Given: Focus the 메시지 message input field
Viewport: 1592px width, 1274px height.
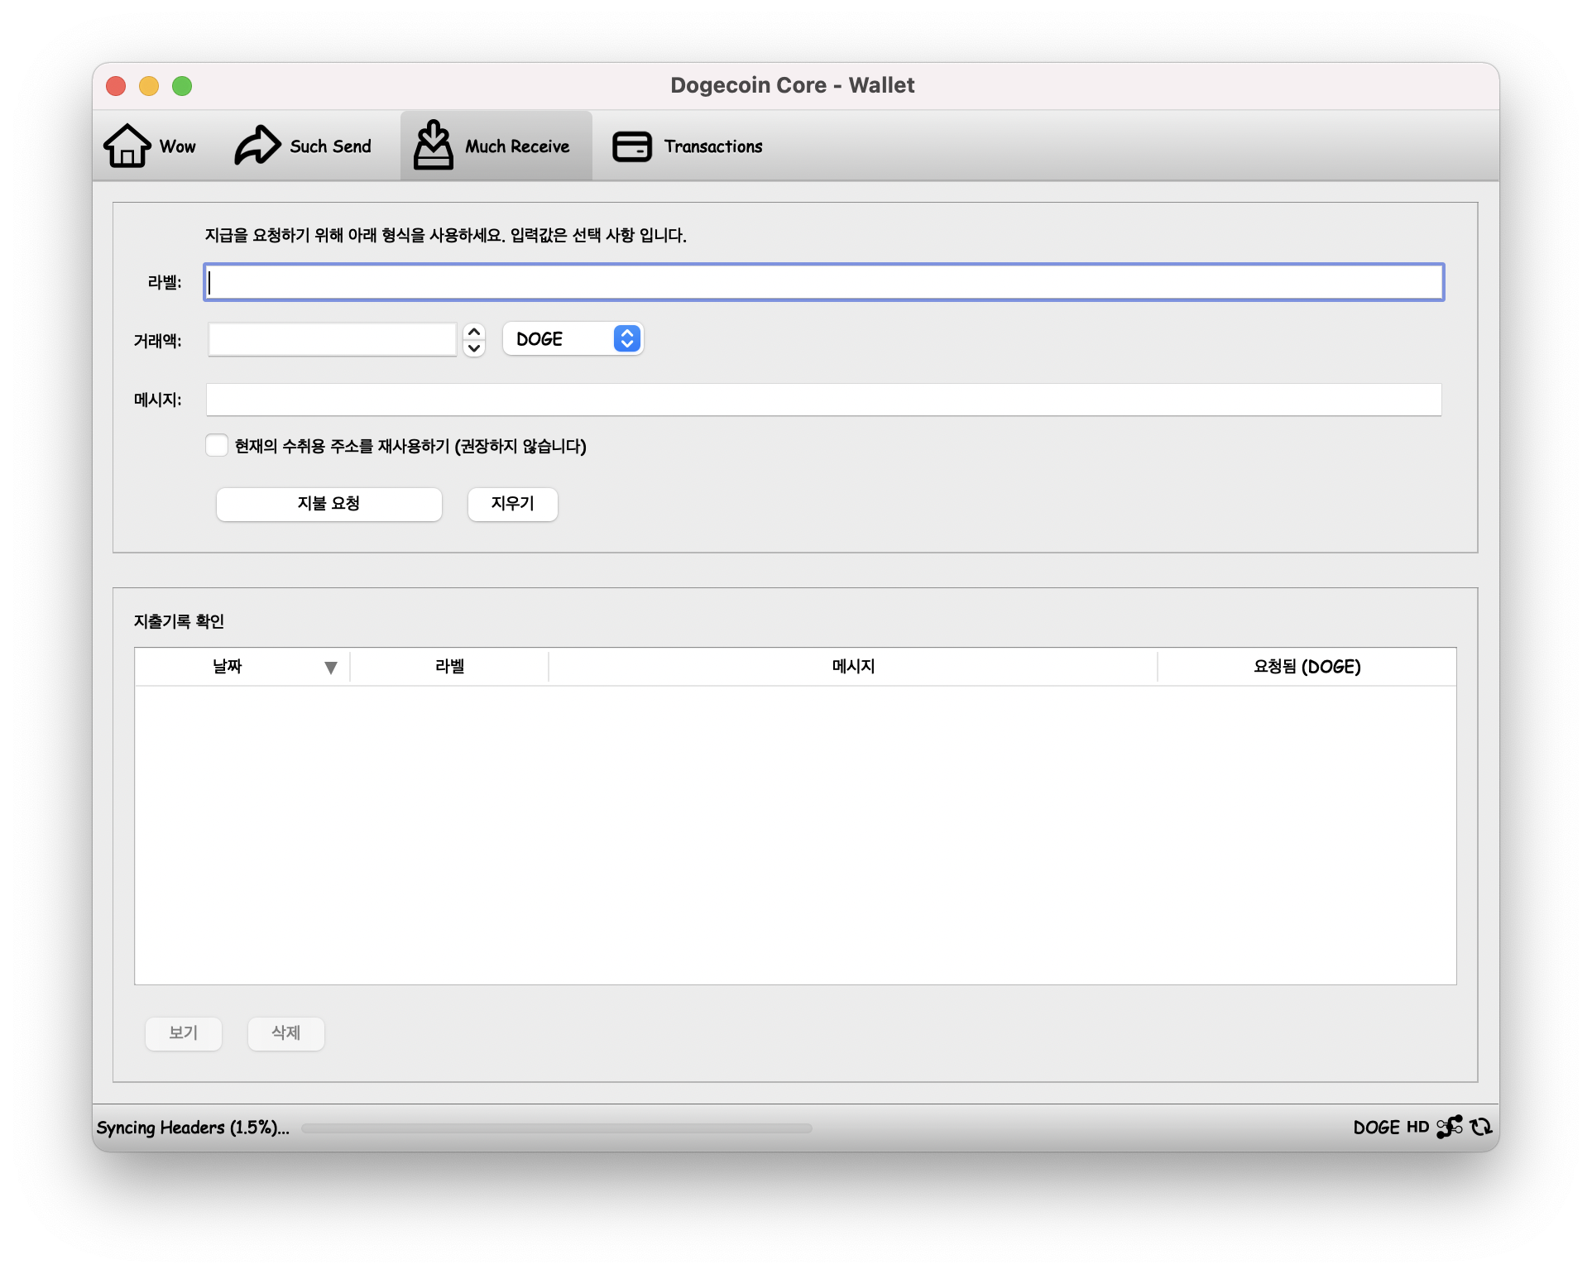Looking at the screenshot, I should (x=824, y=400).
